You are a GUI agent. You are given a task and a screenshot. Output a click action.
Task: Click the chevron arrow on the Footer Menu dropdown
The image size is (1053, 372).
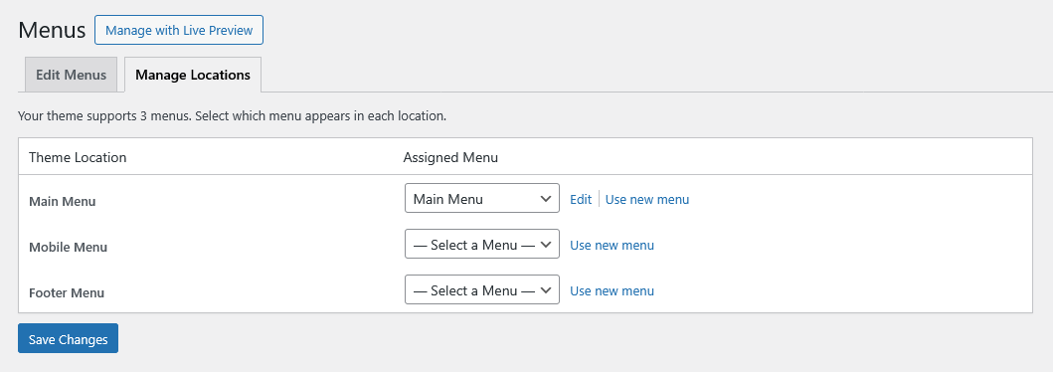pyautogui.click(x=545, y=290)
